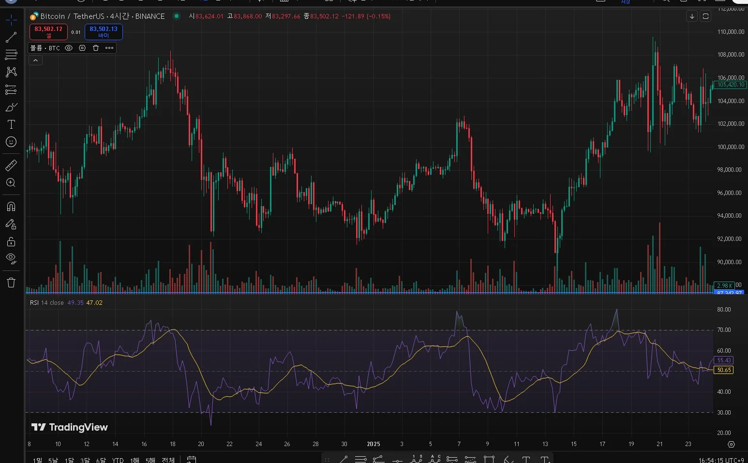Toggle magnet mode for drawings
Screen dimensions: 748x463
pyautogui.click(x=11, y=207)
